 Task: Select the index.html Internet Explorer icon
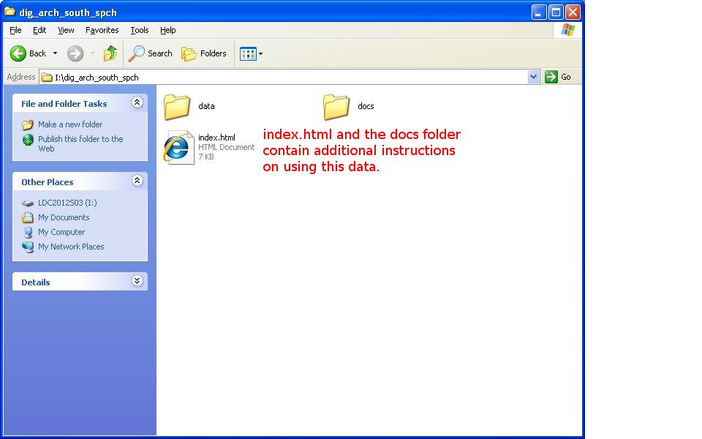[x=178, y=147]
